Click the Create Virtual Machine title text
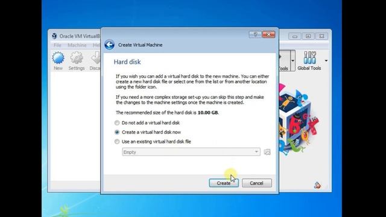 coord(141,45)
